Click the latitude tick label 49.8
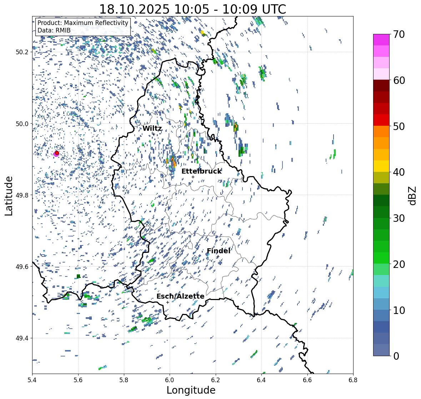This screenshot has height=399, width=421. click(22, 195)
